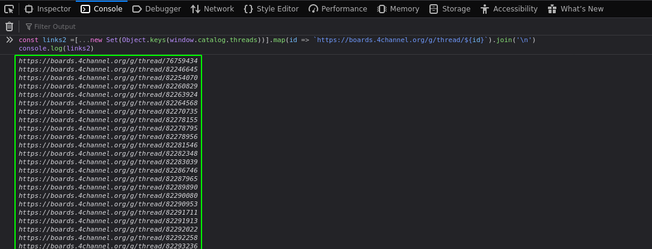Open the Network panel
This screenshot has height=249, width=652.
tap(212, 9)
